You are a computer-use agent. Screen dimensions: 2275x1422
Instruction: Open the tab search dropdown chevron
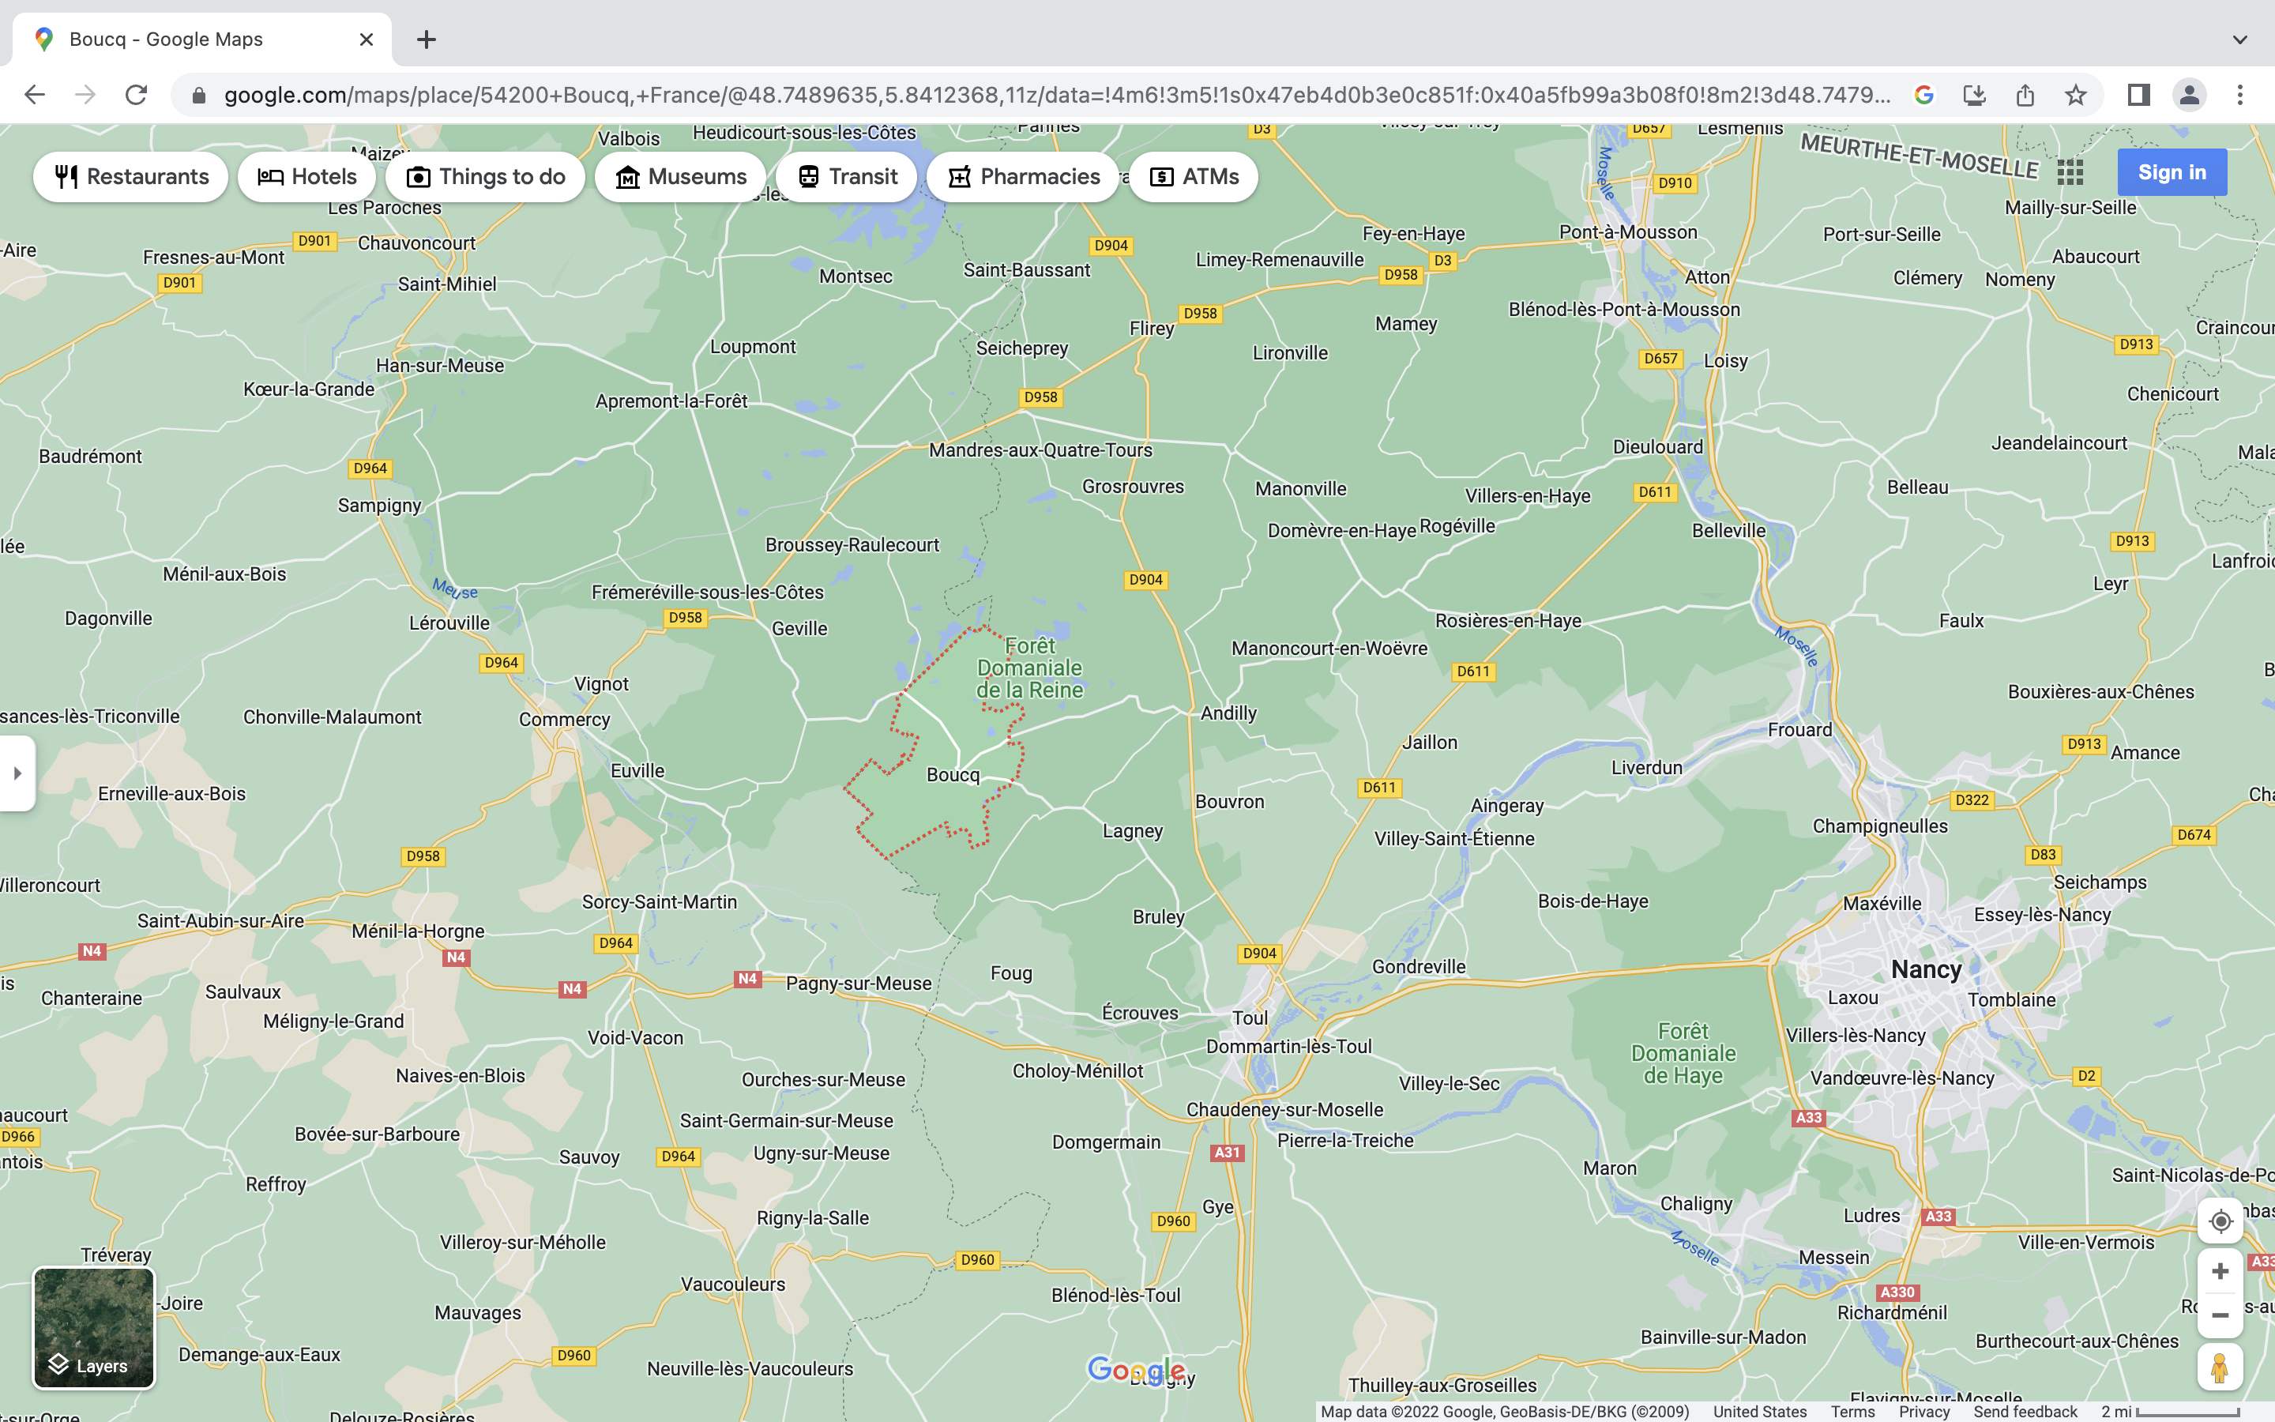coord(2240,39)
